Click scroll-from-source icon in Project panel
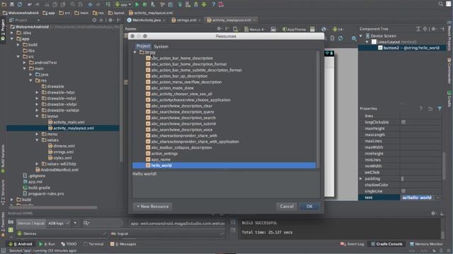This screenshot has height=254, width=453. [94, 20]
